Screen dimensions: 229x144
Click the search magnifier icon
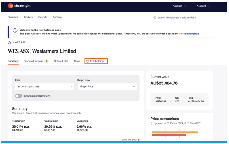pos(155,18)
